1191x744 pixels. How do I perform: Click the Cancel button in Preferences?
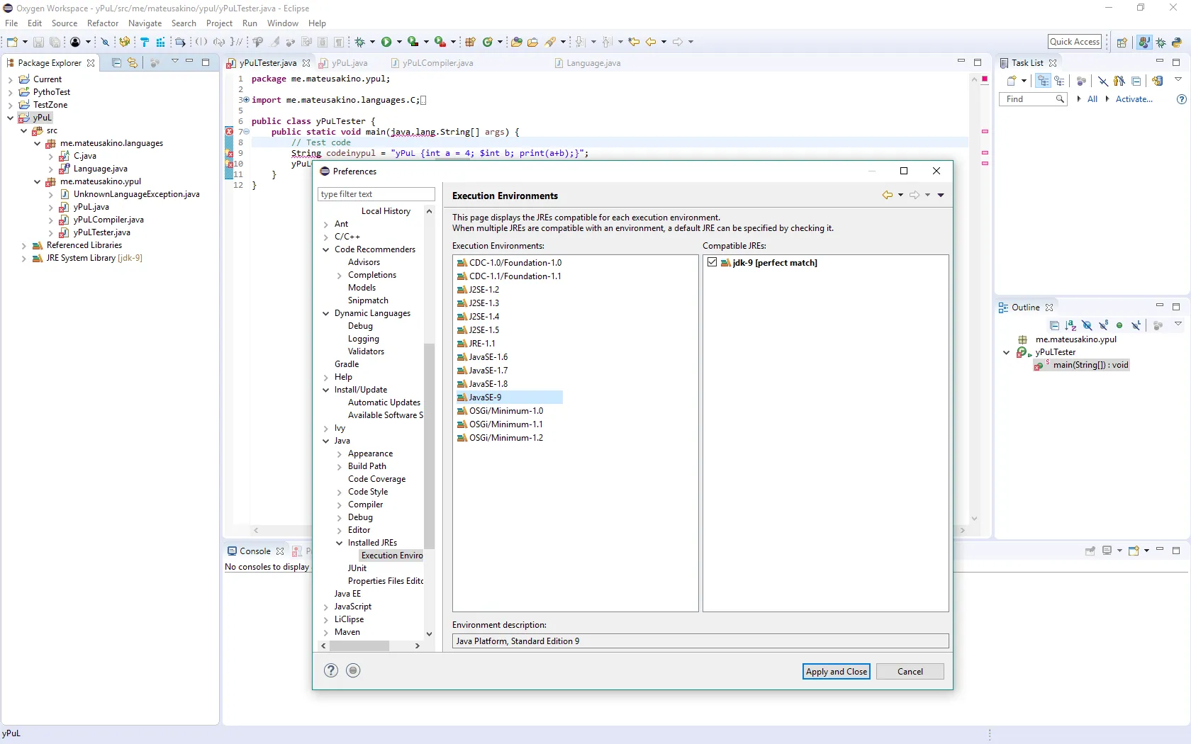click(x=910, y=672)
